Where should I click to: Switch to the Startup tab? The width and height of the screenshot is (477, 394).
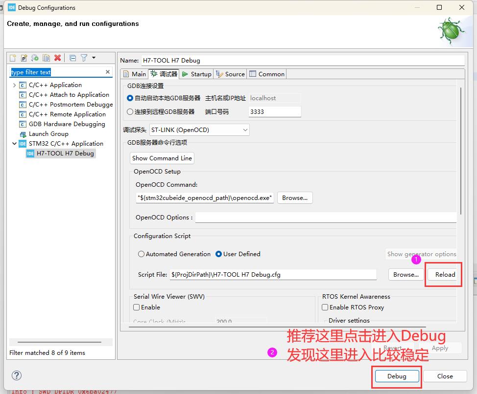point(196,74)
